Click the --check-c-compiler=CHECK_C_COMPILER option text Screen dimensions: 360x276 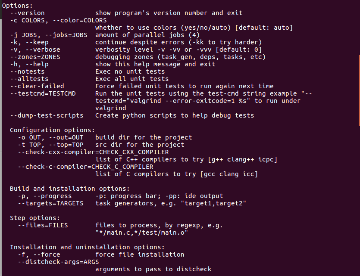click(85, 167)
